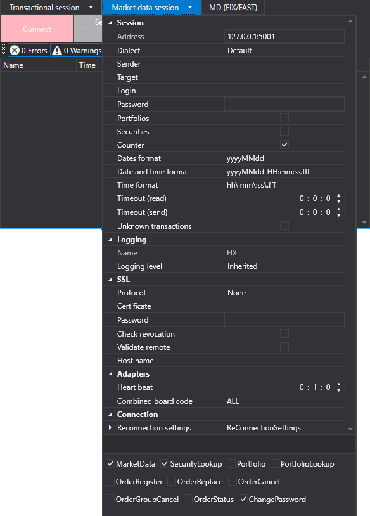Increase Timeout (send) with up arrow
Image resolution: width=370 pixels, height=516 pixels.
339,209
